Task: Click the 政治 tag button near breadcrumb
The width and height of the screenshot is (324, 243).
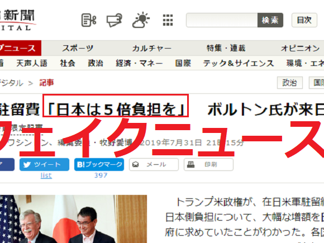Action: [x=290, y=83]
